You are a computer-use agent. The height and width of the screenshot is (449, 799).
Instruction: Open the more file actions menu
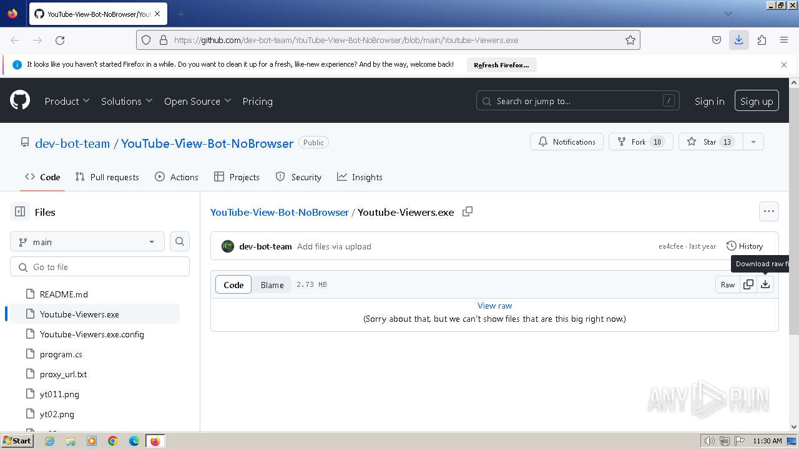pos(769,211)
